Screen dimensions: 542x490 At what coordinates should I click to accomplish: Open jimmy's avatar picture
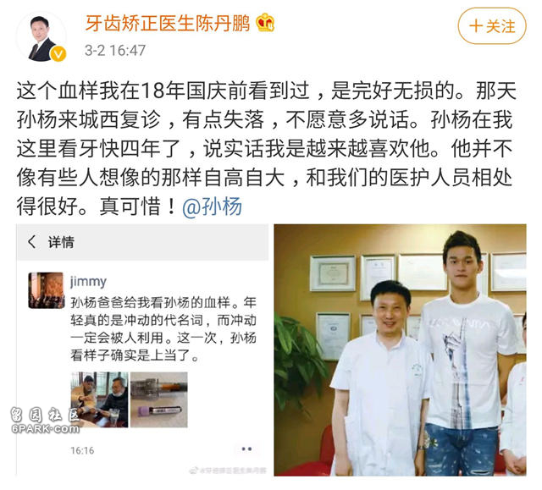coord(47,290)
